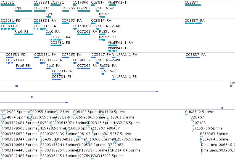Select the CG33332-RA transcript glyph

pos(40,29)
